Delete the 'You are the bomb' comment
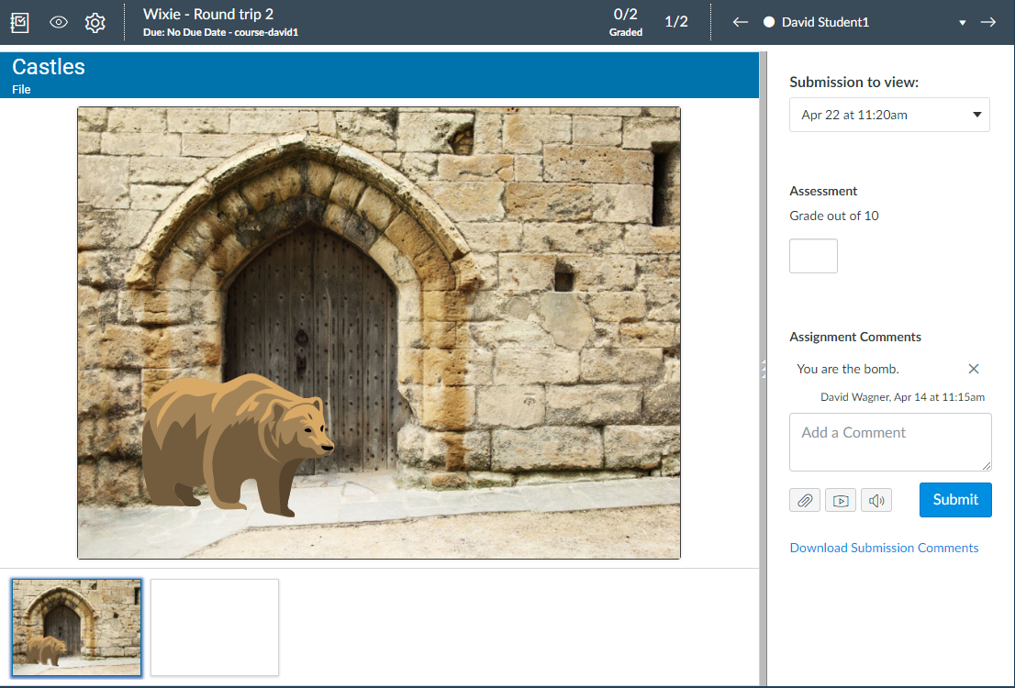 (974, 369)
